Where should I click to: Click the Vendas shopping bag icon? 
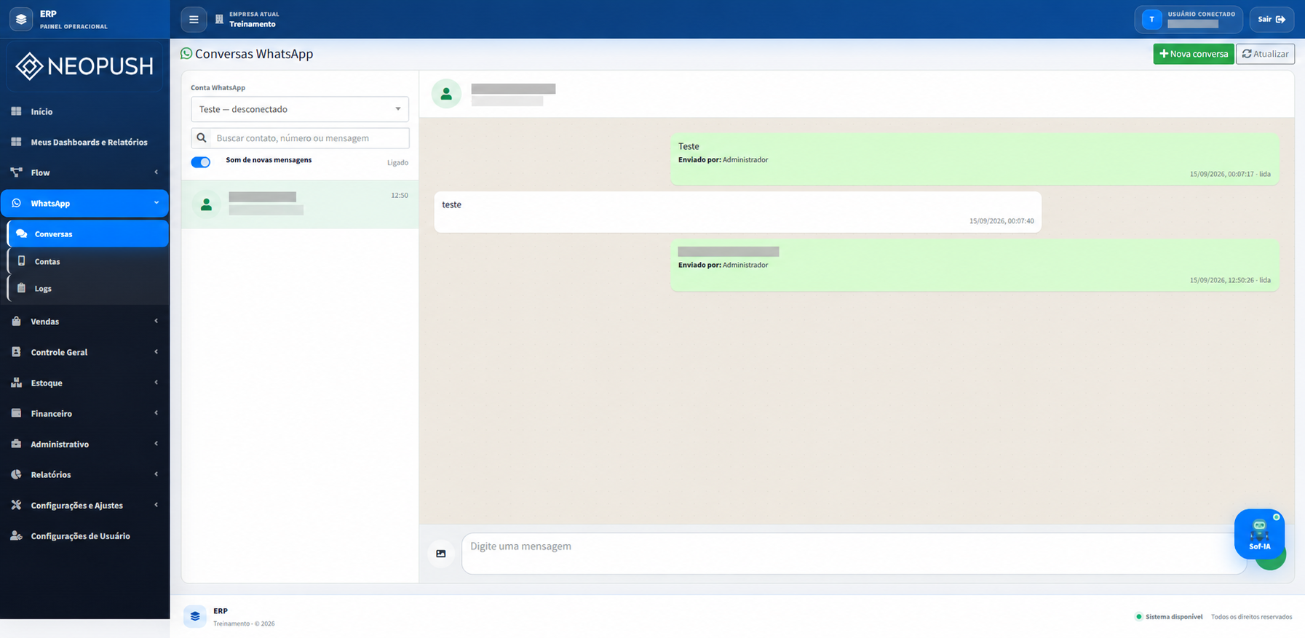click(x=16, y=321)
